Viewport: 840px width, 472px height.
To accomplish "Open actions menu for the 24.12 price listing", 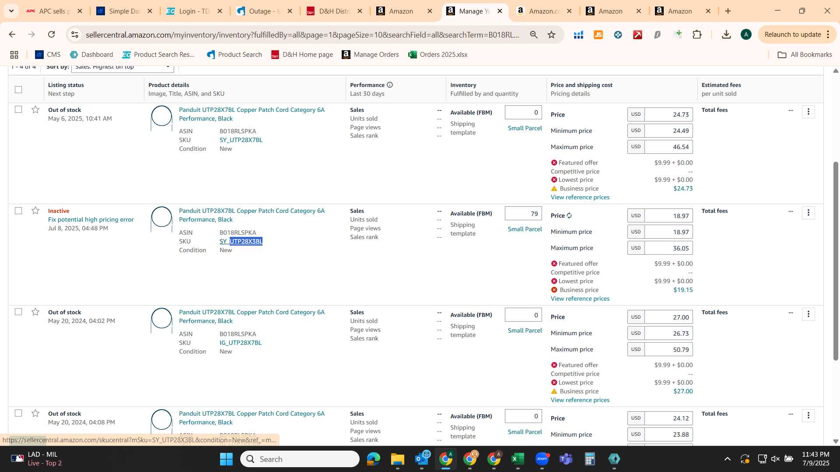I will coord(808,416).
